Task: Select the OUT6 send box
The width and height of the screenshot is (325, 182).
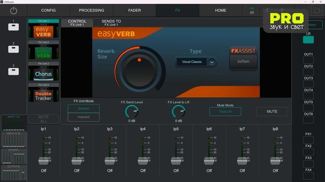Action: coord(308,120)
